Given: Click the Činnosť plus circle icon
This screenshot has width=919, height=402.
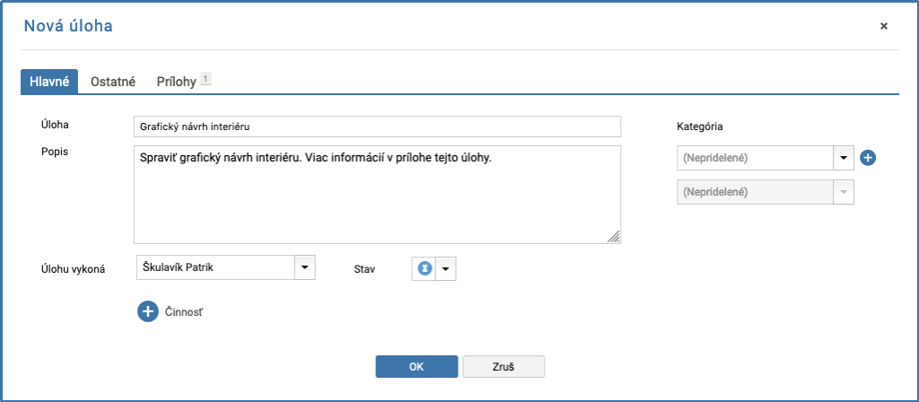Looking at the screenshot, I should (148, 311).
